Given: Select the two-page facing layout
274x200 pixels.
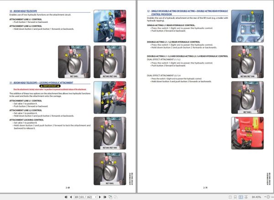Looking at the screenshot, I should tap(241, 197).
